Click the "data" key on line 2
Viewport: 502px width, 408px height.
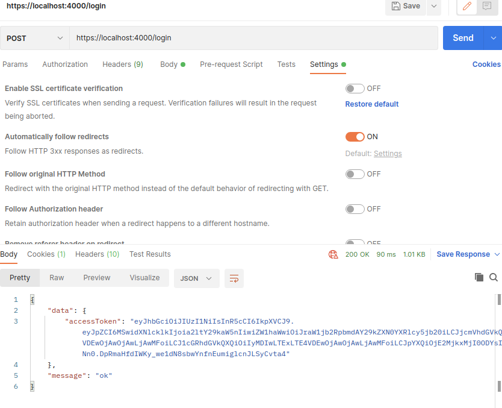60,310
